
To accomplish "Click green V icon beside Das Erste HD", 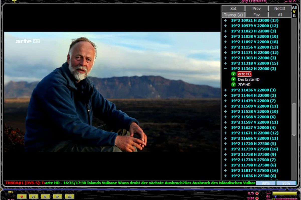I will 234,79.
